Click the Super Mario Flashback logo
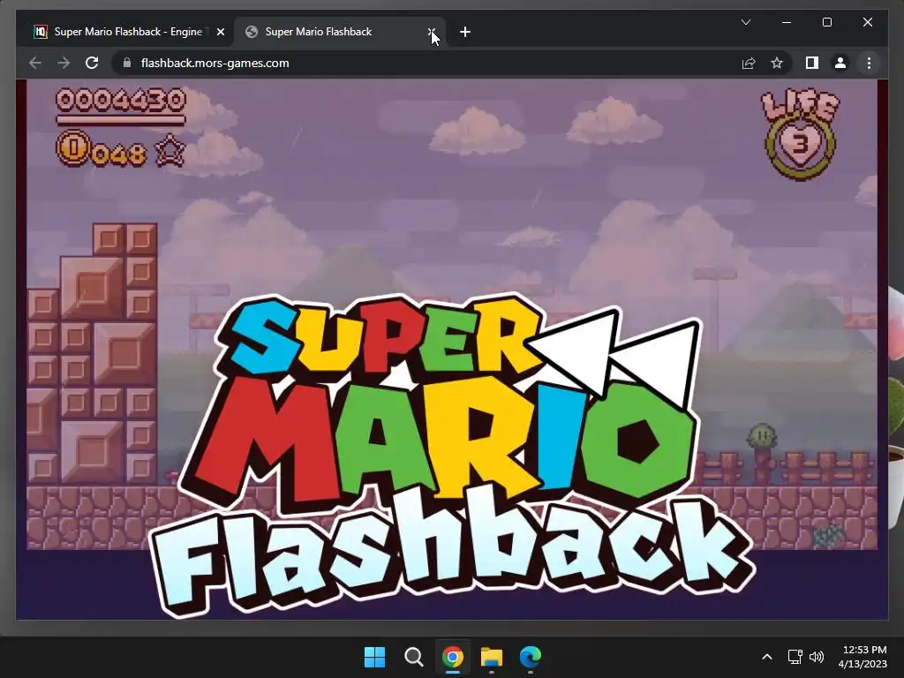This screenshot has height=678, width=904. point(451,456)
